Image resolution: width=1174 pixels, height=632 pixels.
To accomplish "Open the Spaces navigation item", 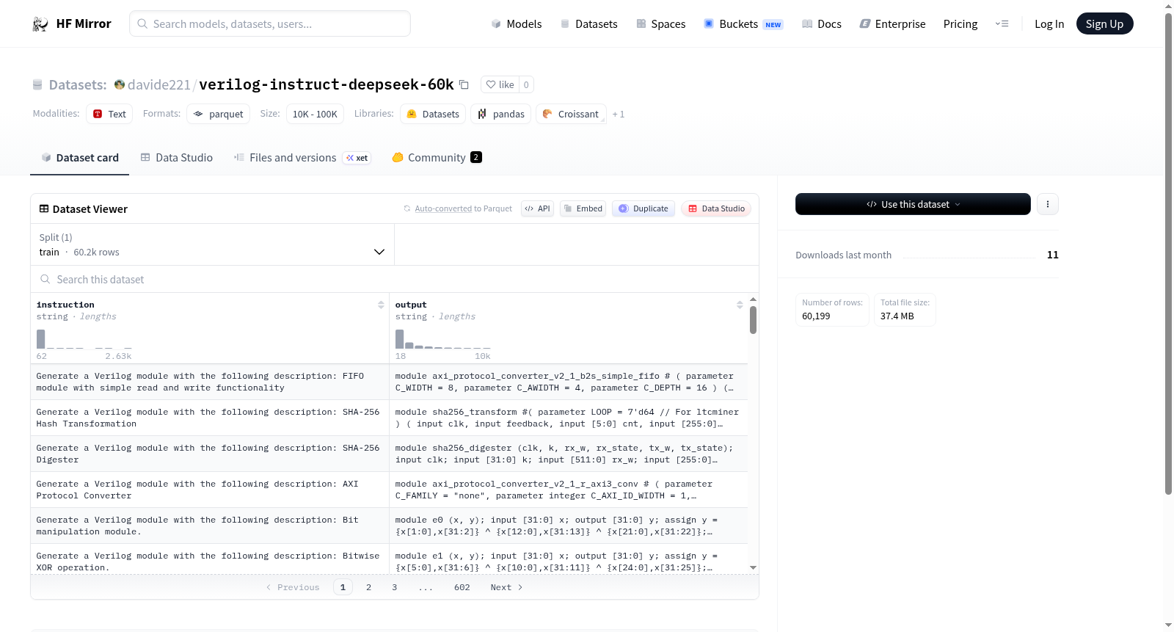I will tap(660, 24).
